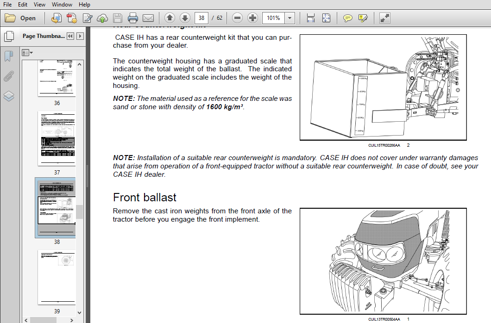Screen dimensions: 491x323
Task: Select page 39 thumbnail
Action: pos(57,277)
